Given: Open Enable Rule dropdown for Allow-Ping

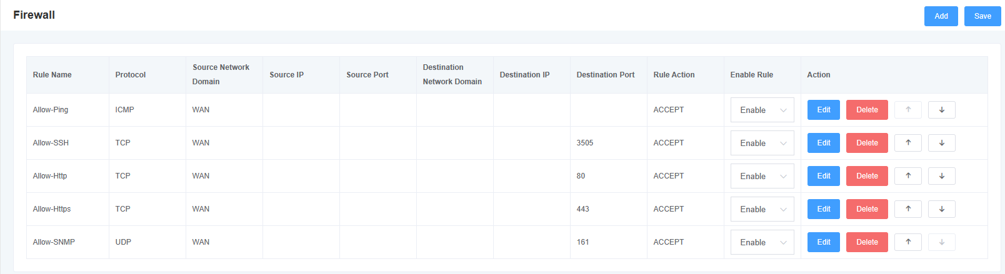Looking at the screenshot, I should tap(762, 110).
